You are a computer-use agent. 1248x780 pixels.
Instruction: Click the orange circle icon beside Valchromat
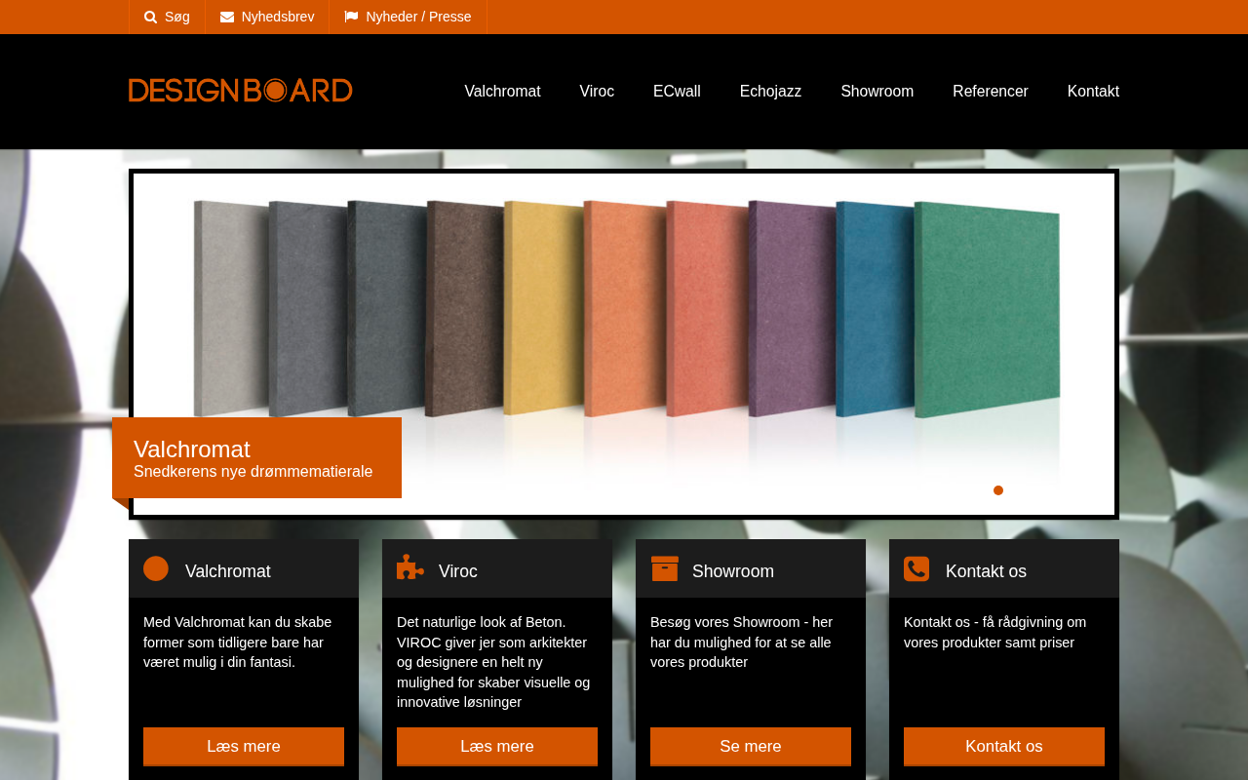pyautogui.click(x=156, y=568)
